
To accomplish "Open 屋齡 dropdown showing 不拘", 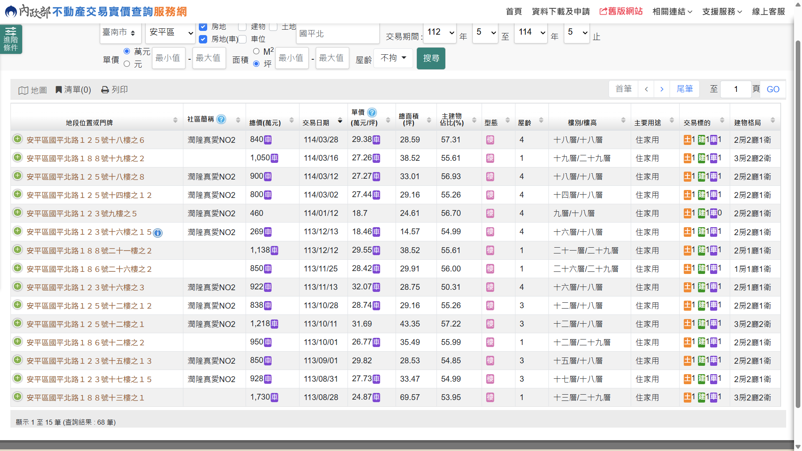I will click(x=393, y=58).
